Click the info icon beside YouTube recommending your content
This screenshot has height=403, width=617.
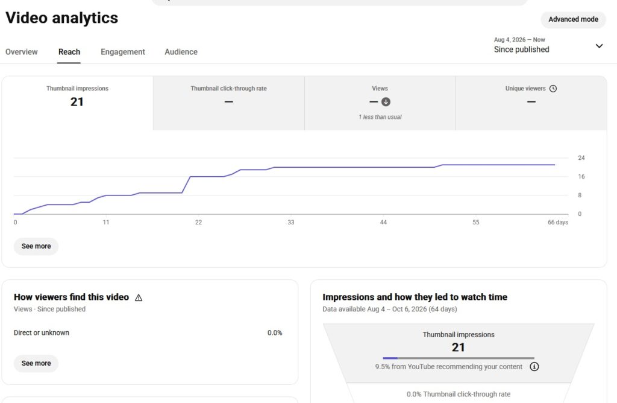pos(534,367)
